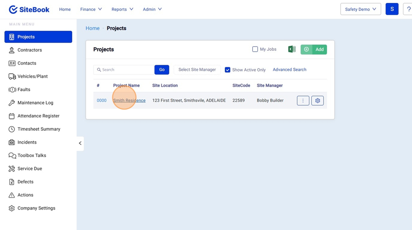Open the three-dot menu for Smith Residence
The width and height of the screenshot is (412, 230).
click(x=303, y=101)
